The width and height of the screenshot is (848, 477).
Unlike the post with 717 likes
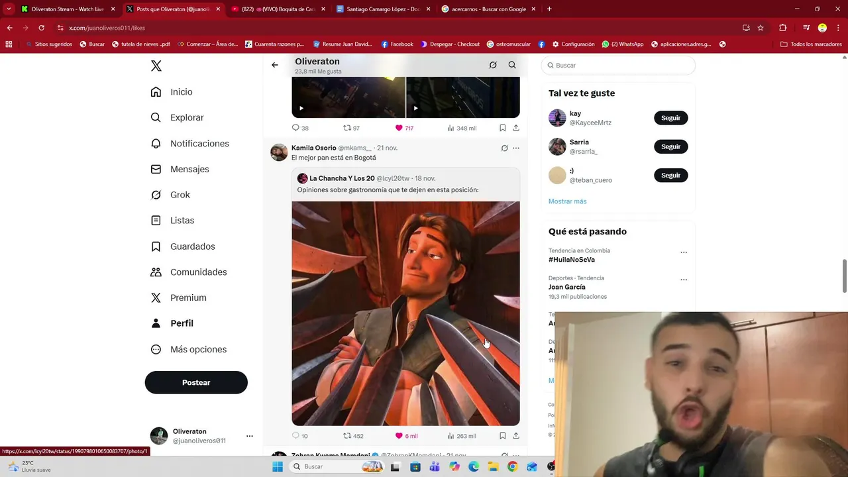404,128
